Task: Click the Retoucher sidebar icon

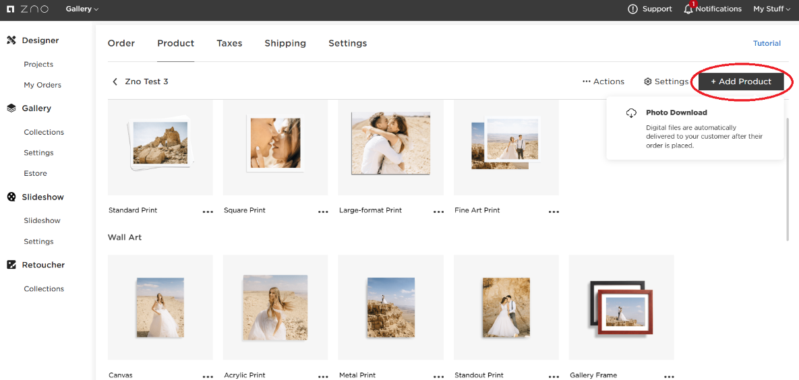Action: (11, 265)
